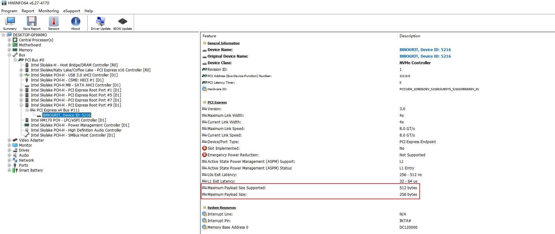Expand the Network tree node
This screenshot has width=555, height=234.
coord(9,160)
